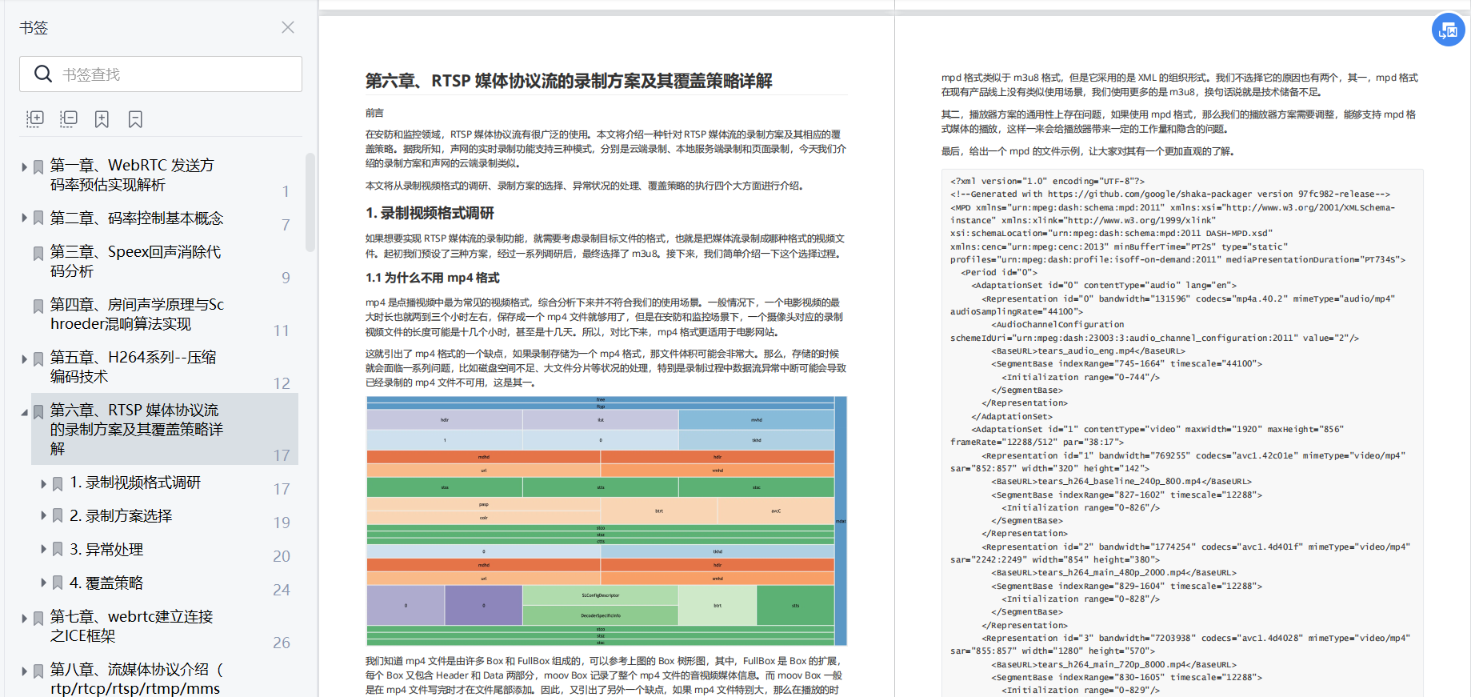Image resolution: width=1471 pixels, height=697 pixels.
Task: Expand 第二章、码率控制基本概念 bookmark
Action: coord(24,218)
